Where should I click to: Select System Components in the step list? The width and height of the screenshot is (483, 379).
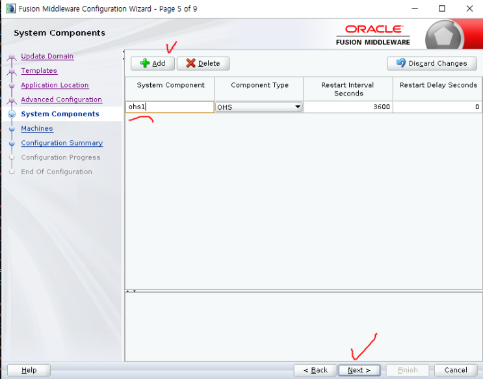pyautogui.click(x=60, y=114)
